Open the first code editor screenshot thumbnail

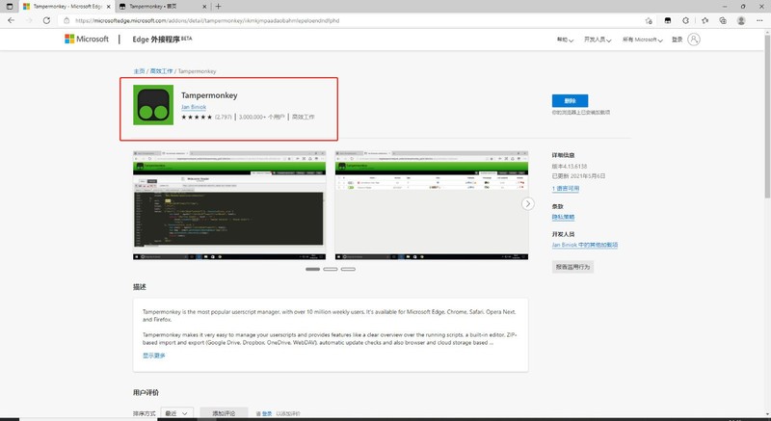(x=229, y=205)
